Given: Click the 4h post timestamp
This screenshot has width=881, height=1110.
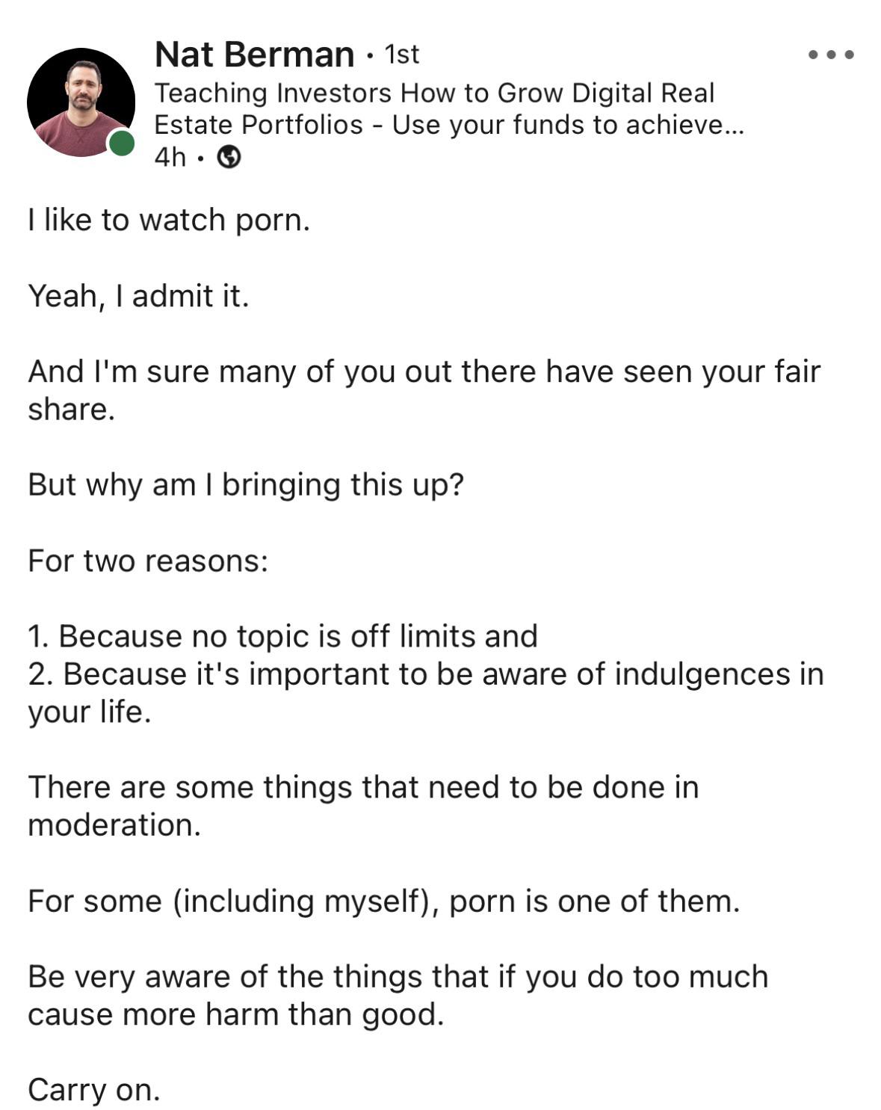Looking at the screenshot, I should [x=170, y=157].
